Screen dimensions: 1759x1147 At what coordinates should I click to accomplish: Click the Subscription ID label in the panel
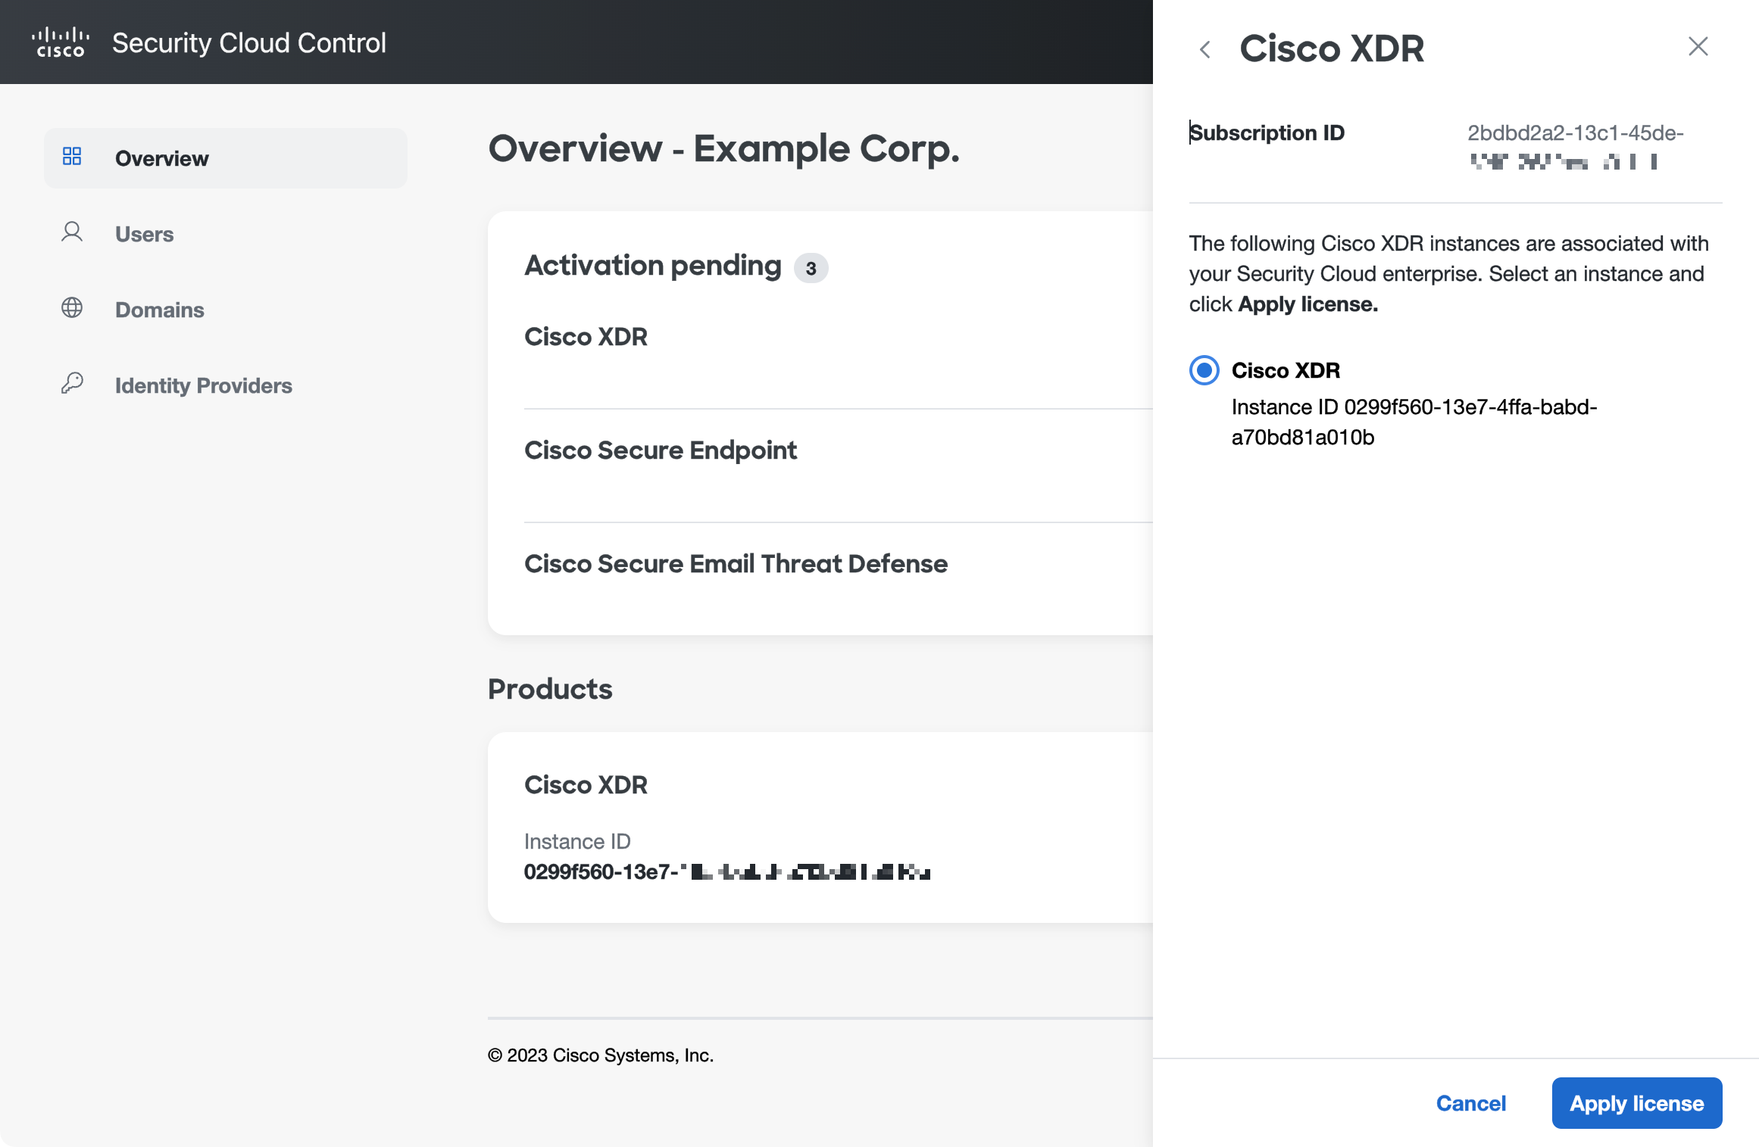1267,133
